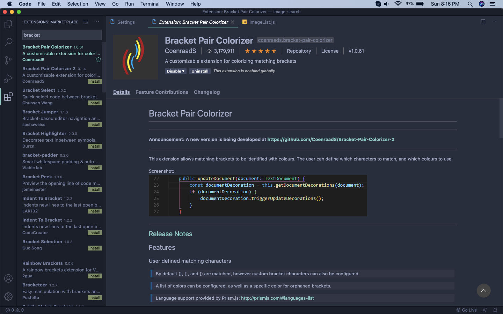The height and width of the screenshot is (314, 503).
Task: Open the Terminal menu
Action: click(150, 4)
